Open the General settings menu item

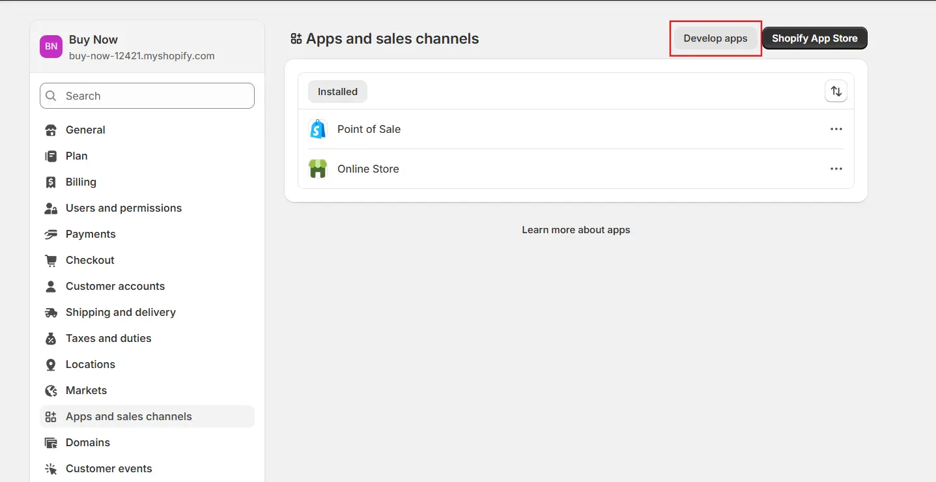pyautogui.click(x=85, y=130)
